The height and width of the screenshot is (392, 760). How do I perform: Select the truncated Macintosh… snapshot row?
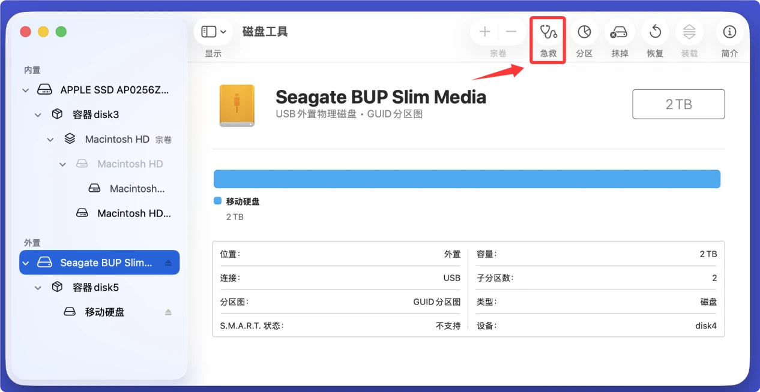[x=100, y=188]
